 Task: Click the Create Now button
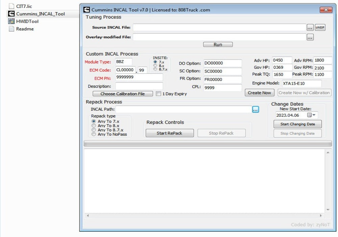(x=259, y=93)
